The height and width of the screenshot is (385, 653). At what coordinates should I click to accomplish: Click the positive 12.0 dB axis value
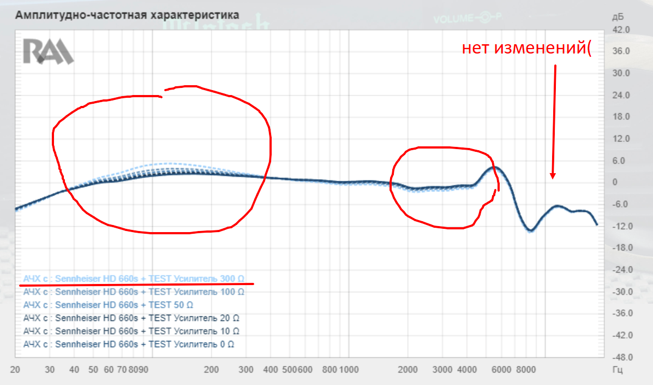pos(621,139)
